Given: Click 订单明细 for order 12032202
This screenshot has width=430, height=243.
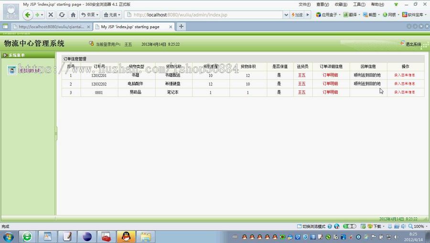Looking at the screenshot, I should point(330,83).
